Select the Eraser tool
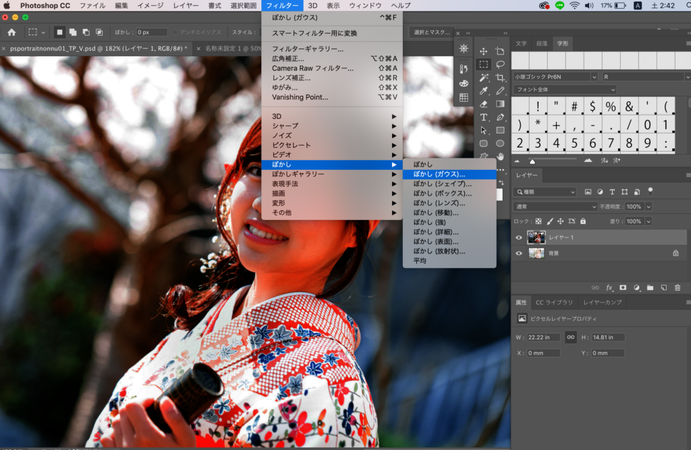The width and height of the screenshot is (691, 450). coord(484,104)
